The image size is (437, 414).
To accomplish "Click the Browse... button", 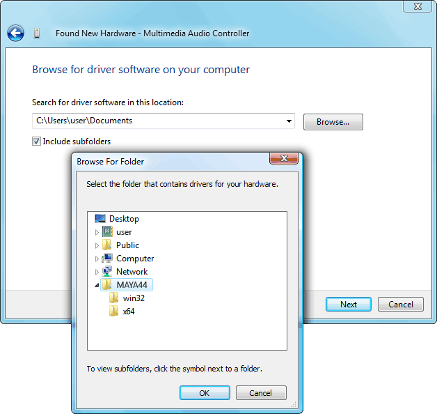I will [x=333, y=122].
